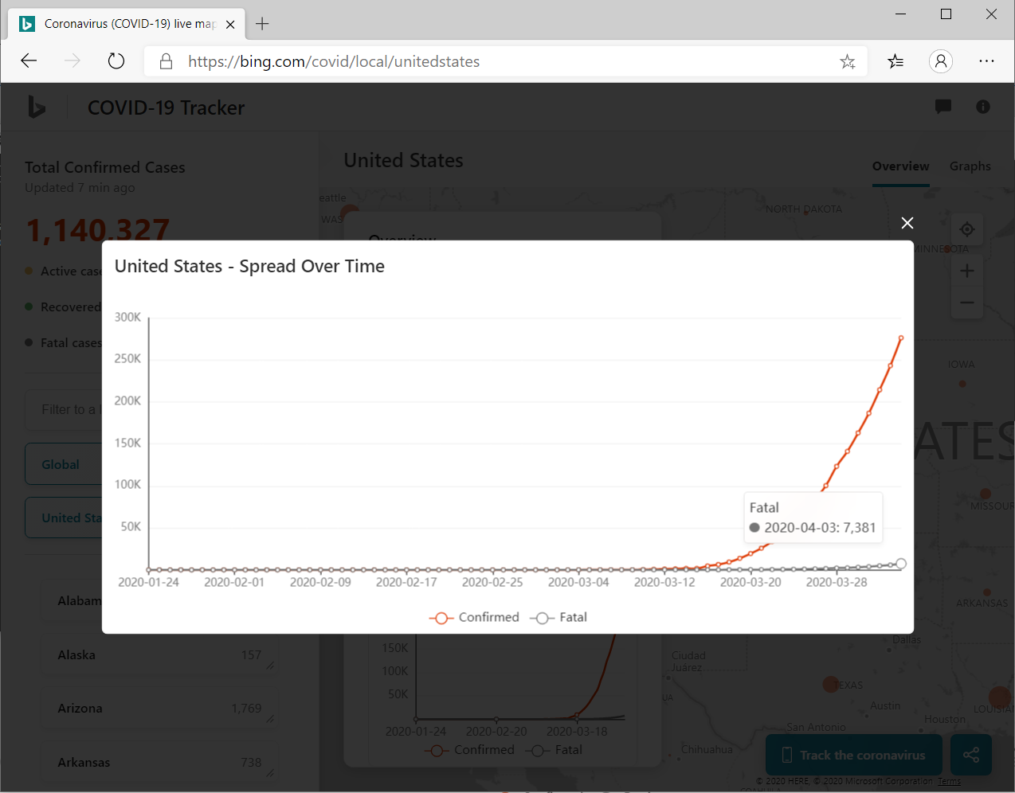Click the "2020-03-12" date axis label
The image size is (1015, 793).
point(664,582)
